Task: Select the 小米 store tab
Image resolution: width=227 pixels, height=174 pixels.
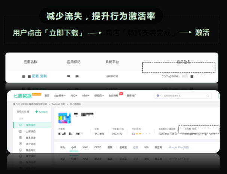Action: pos(74,147)
